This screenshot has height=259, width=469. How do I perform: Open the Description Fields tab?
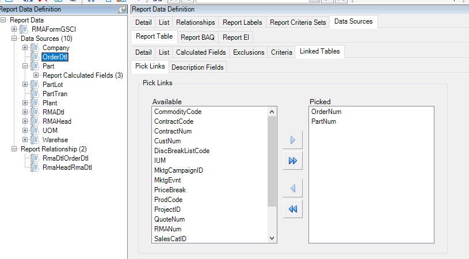(x=197, y=67)
